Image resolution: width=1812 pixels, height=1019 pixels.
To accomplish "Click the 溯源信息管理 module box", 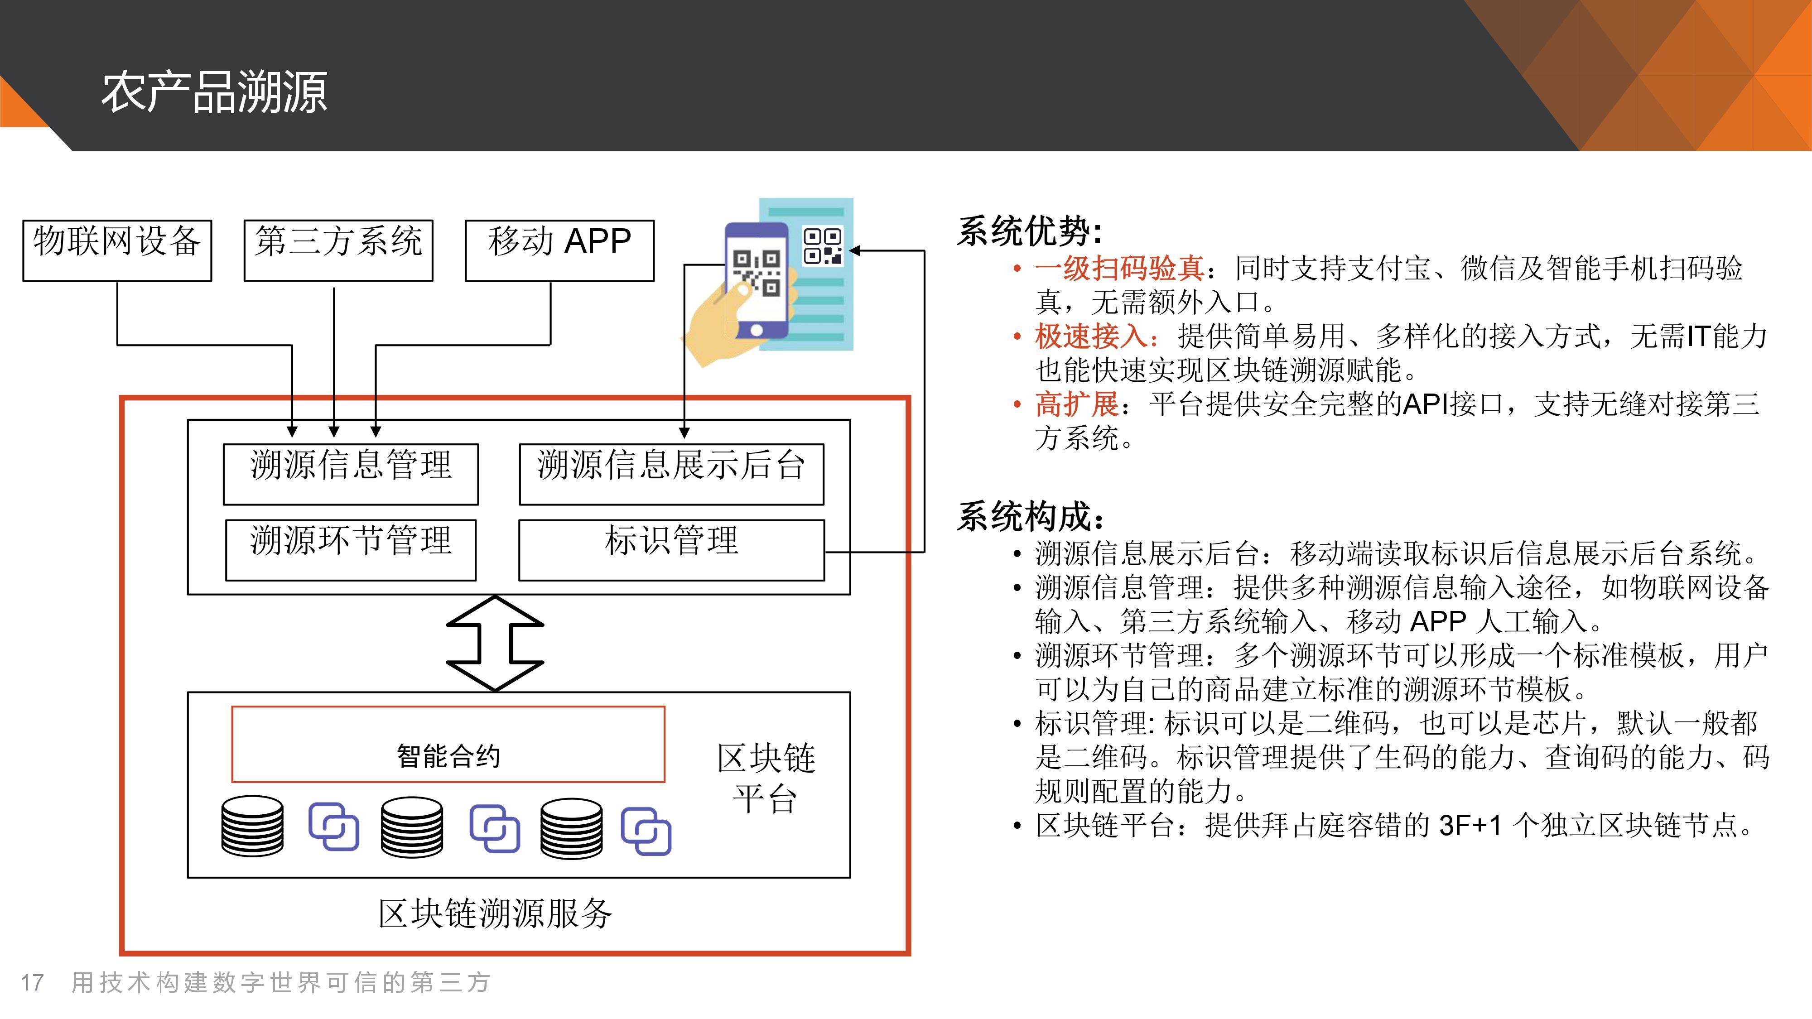I will click(x=351, y=474).
